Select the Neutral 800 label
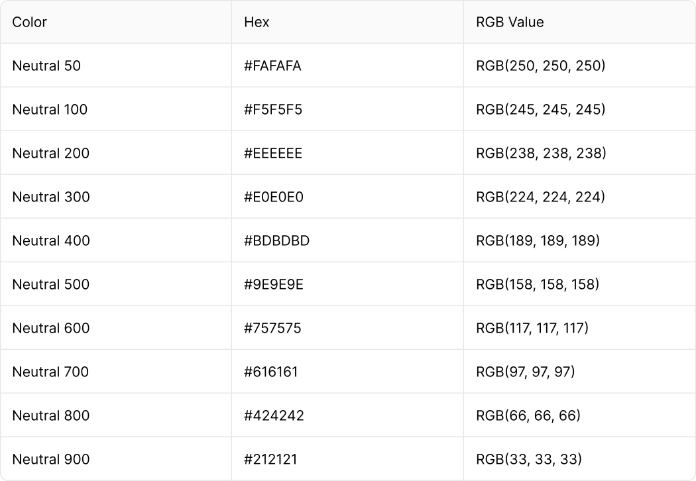The width and height of the screenshot is (696, 481). click(51, 415)
